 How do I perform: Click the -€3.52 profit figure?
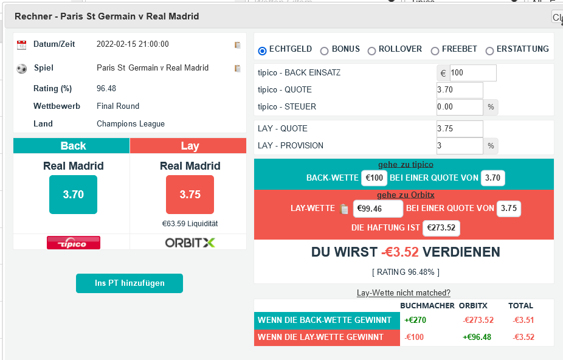[x=400, y=252]
